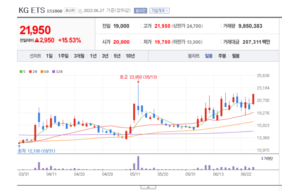
Task: Click the purple 120-day moving average legend
Action: (57, 72)
